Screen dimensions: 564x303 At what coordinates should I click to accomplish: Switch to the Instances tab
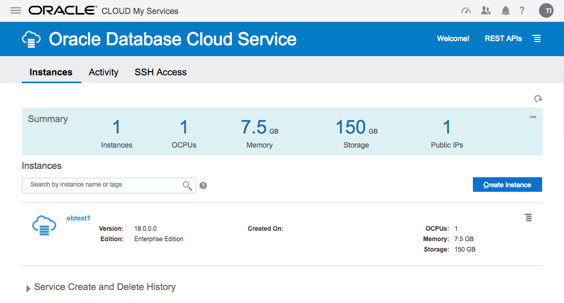click(x=51, y=72)
